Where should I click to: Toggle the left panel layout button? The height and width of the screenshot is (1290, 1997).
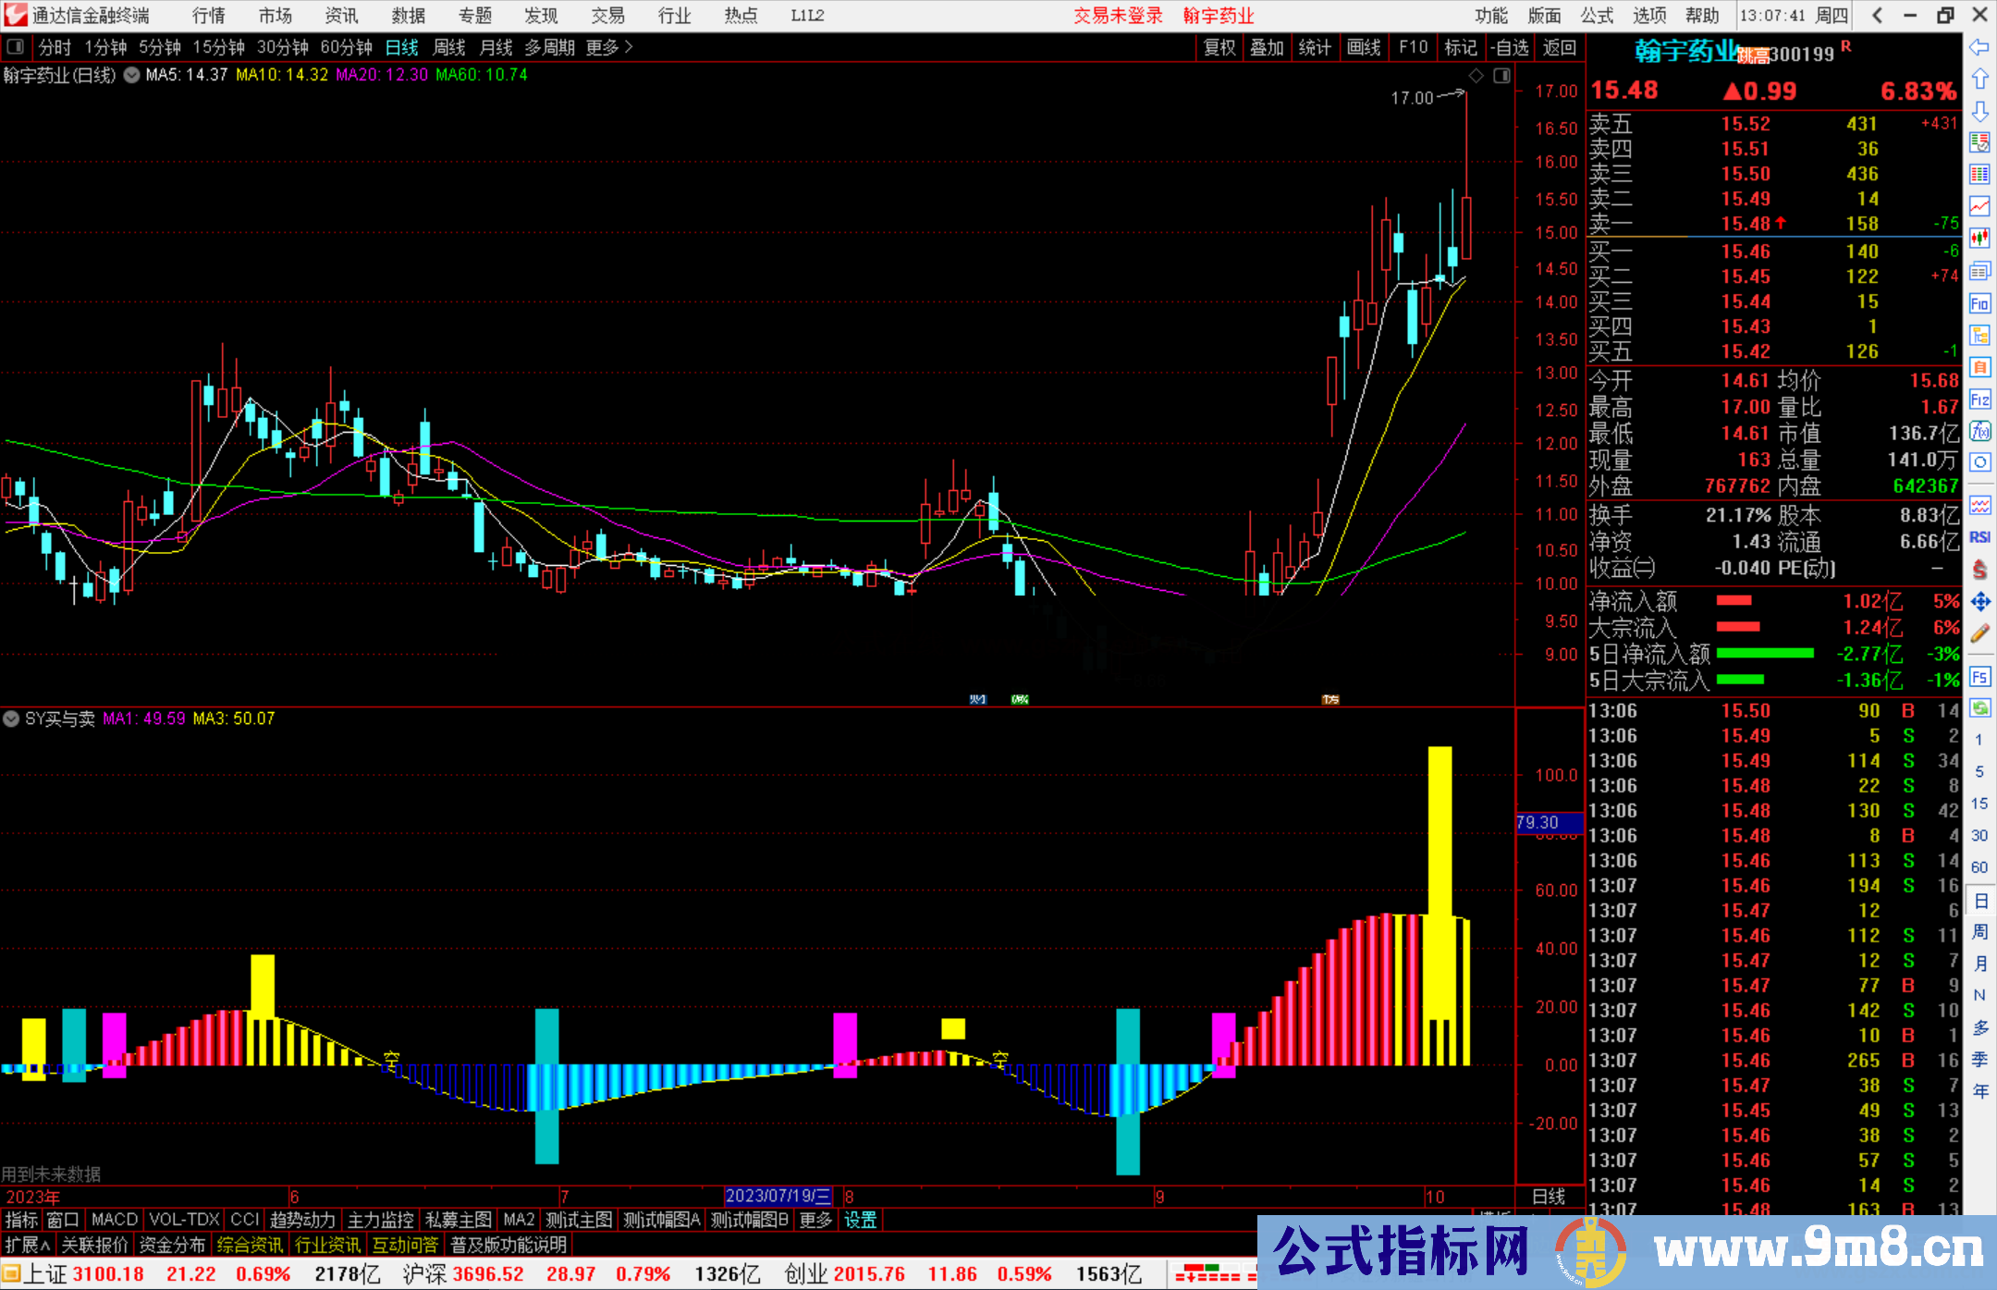pyautogui.click(x=16, y=47)
